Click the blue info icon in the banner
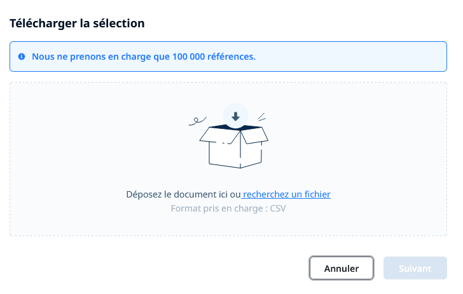 click(x=22, y=57)
